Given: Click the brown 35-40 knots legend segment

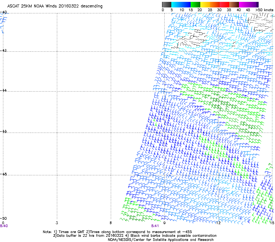Looking at the screenshot, I should pos(234,4).
